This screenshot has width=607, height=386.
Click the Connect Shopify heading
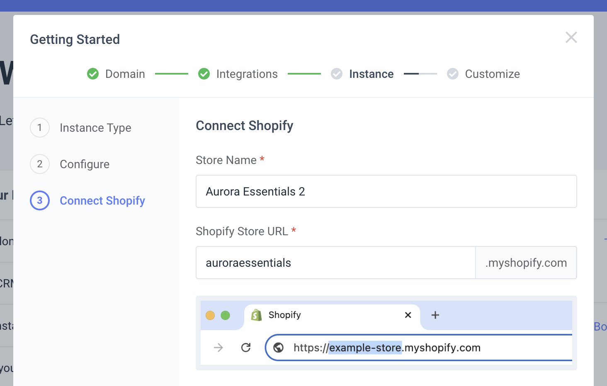(245, 125)
